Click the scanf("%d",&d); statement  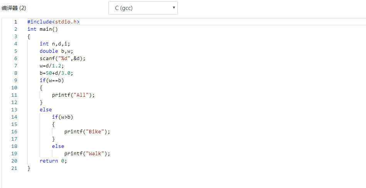pos(62,59)
